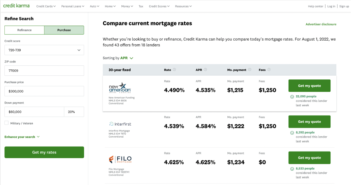Open the Credit score dropdown
This screenshot has width=351, height=185.
(44, 50)
